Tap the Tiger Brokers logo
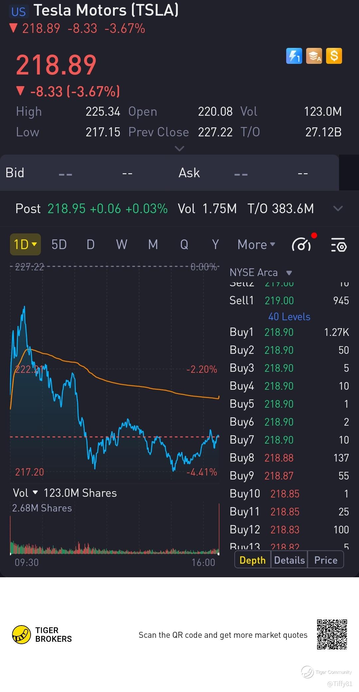The height and width of the screenshot is (692, 359). [42, 634]
